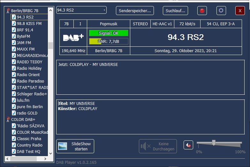Close the DAB Player with X button
The width and height of the screenshot is (250, 167).
tap(240, 11)
